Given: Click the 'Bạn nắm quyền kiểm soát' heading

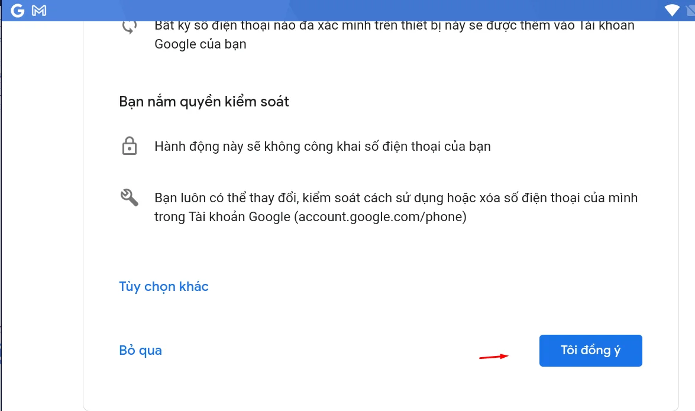Looking at the screenshot, I should tap(204, 102).
